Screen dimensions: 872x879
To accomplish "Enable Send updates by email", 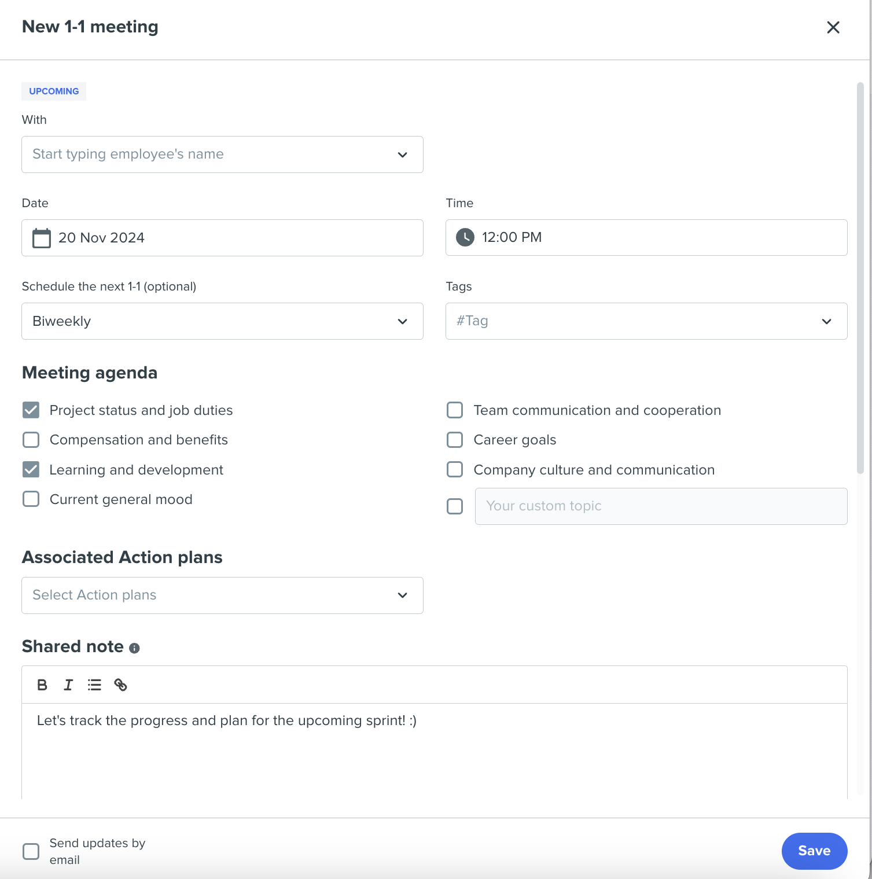I will 31,851.
